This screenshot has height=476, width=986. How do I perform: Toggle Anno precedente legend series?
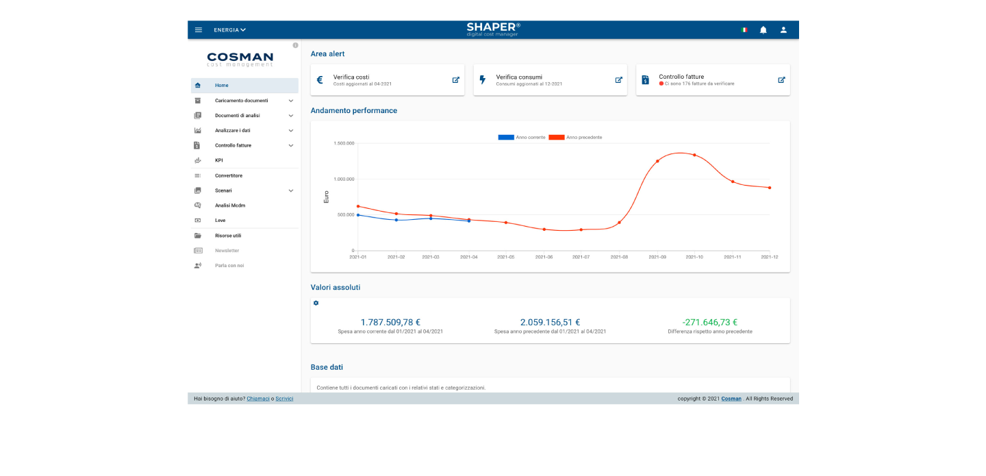pyautogui.click(x=575, y=138)
